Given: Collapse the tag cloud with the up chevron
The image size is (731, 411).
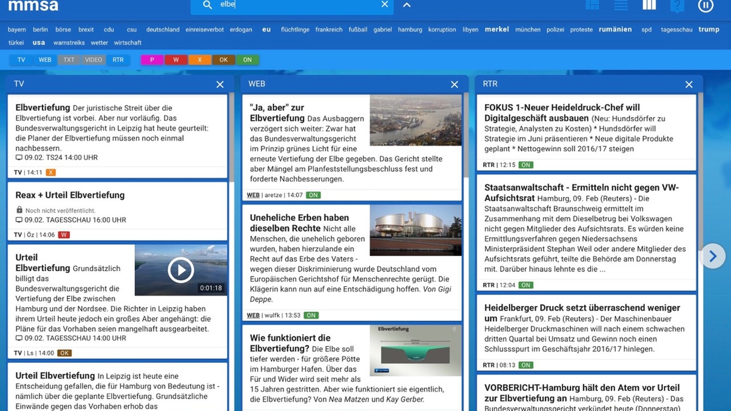Looking at the screenshot, I should coord(407,5).
